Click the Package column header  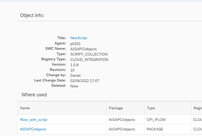click(x=126, y=108)
